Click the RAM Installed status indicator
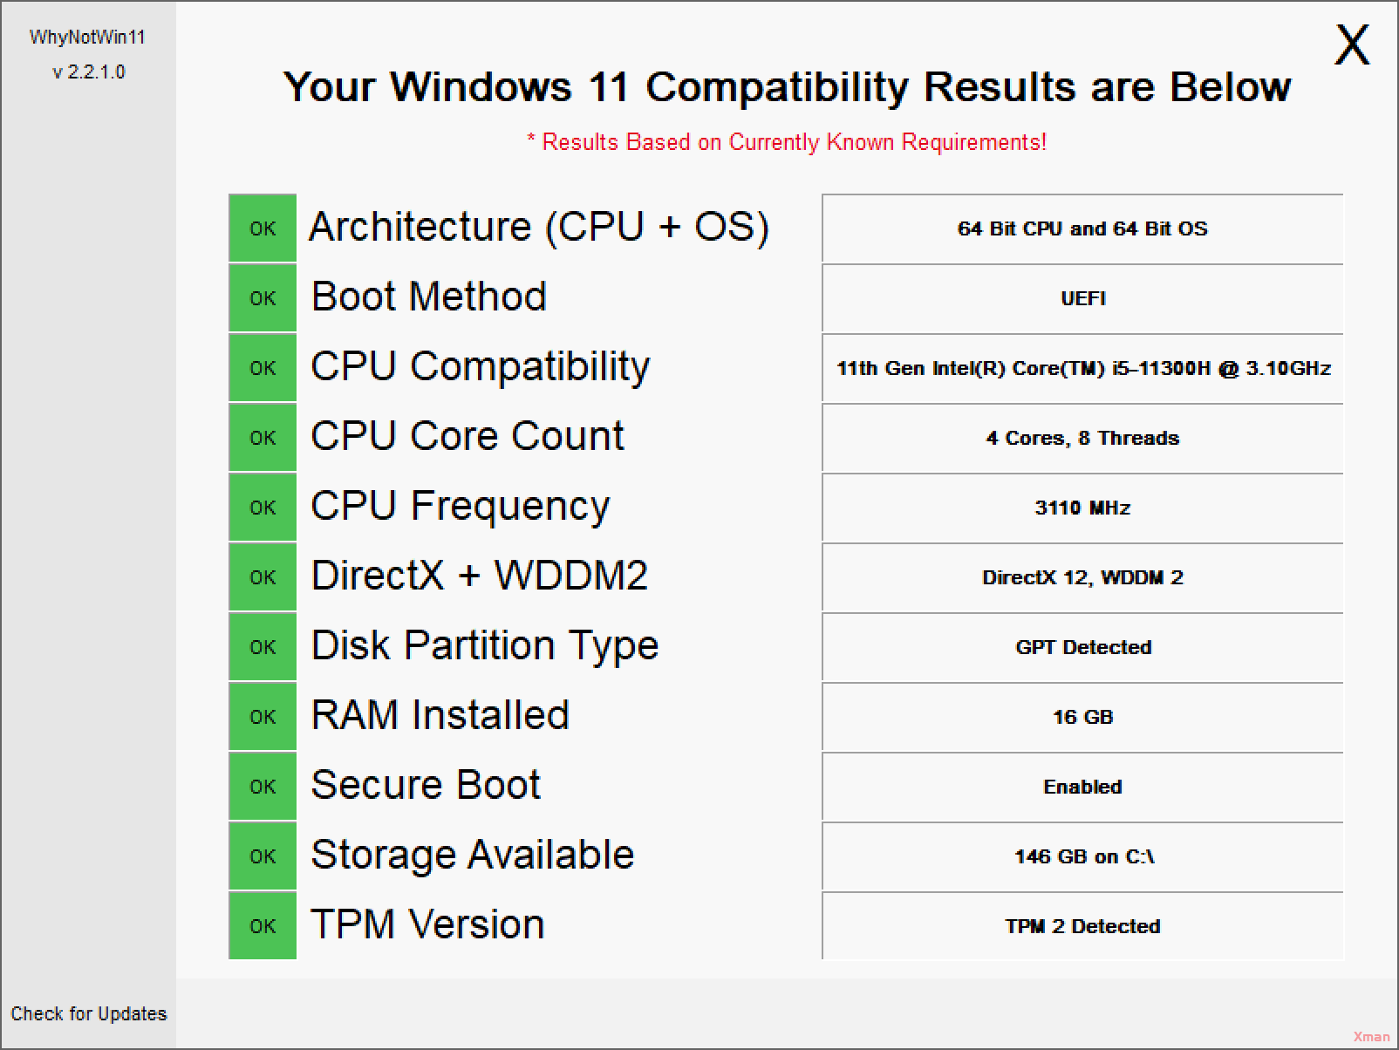 click(262, 716)
